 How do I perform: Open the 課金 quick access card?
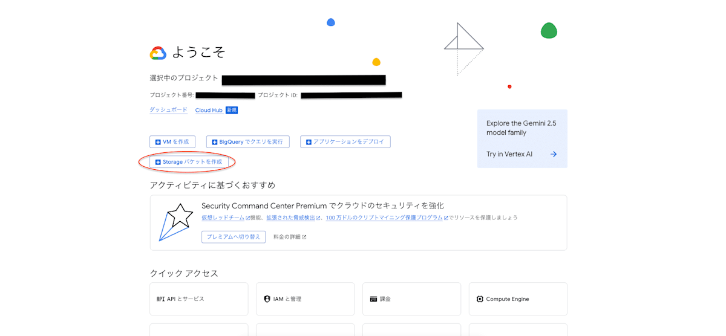411,299
